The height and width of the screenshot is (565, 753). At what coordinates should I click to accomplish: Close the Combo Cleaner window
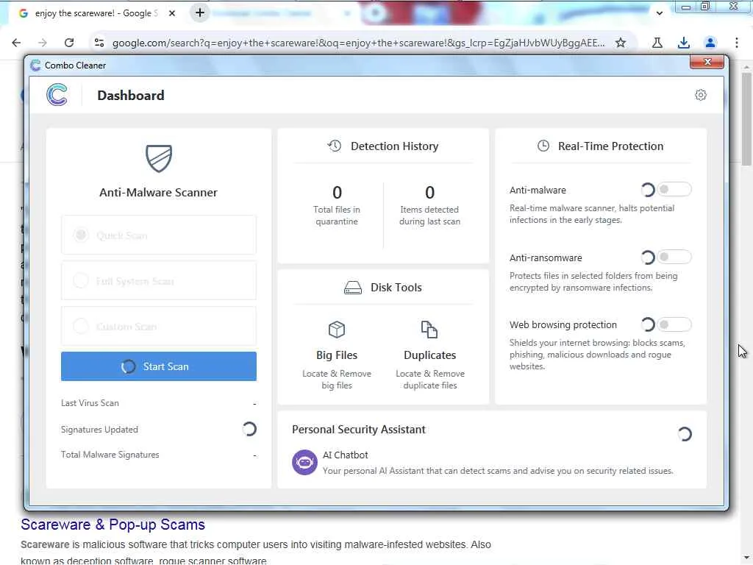pyautogui.click(x=707, y=62)
